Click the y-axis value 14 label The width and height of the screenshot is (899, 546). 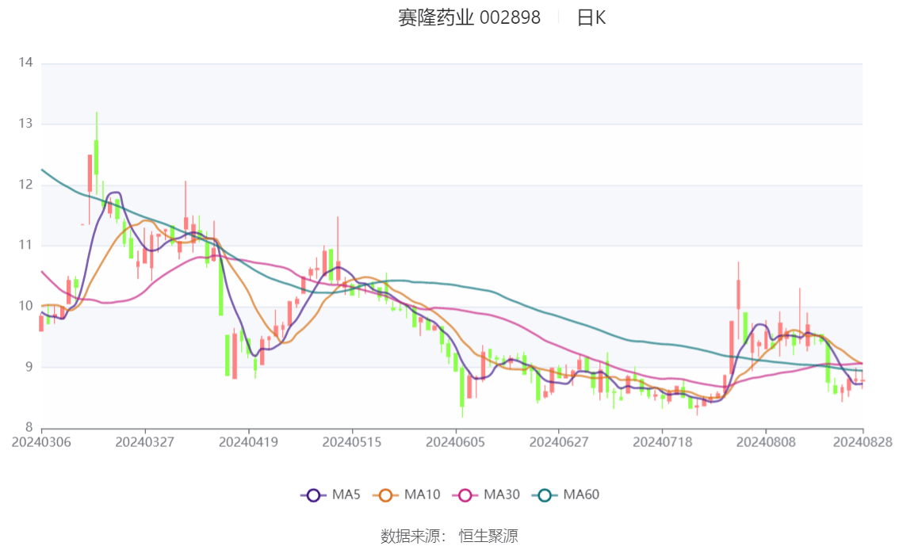(x=24, y=60)
